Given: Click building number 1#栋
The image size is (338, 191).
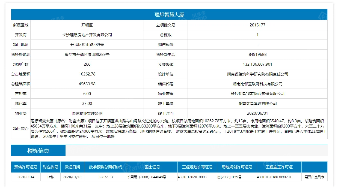Looking at the screenshot, I should pos(51,177).
